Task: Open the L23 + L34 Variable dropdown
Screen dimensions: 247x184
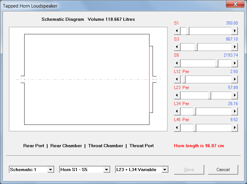Action: (165, 170)
